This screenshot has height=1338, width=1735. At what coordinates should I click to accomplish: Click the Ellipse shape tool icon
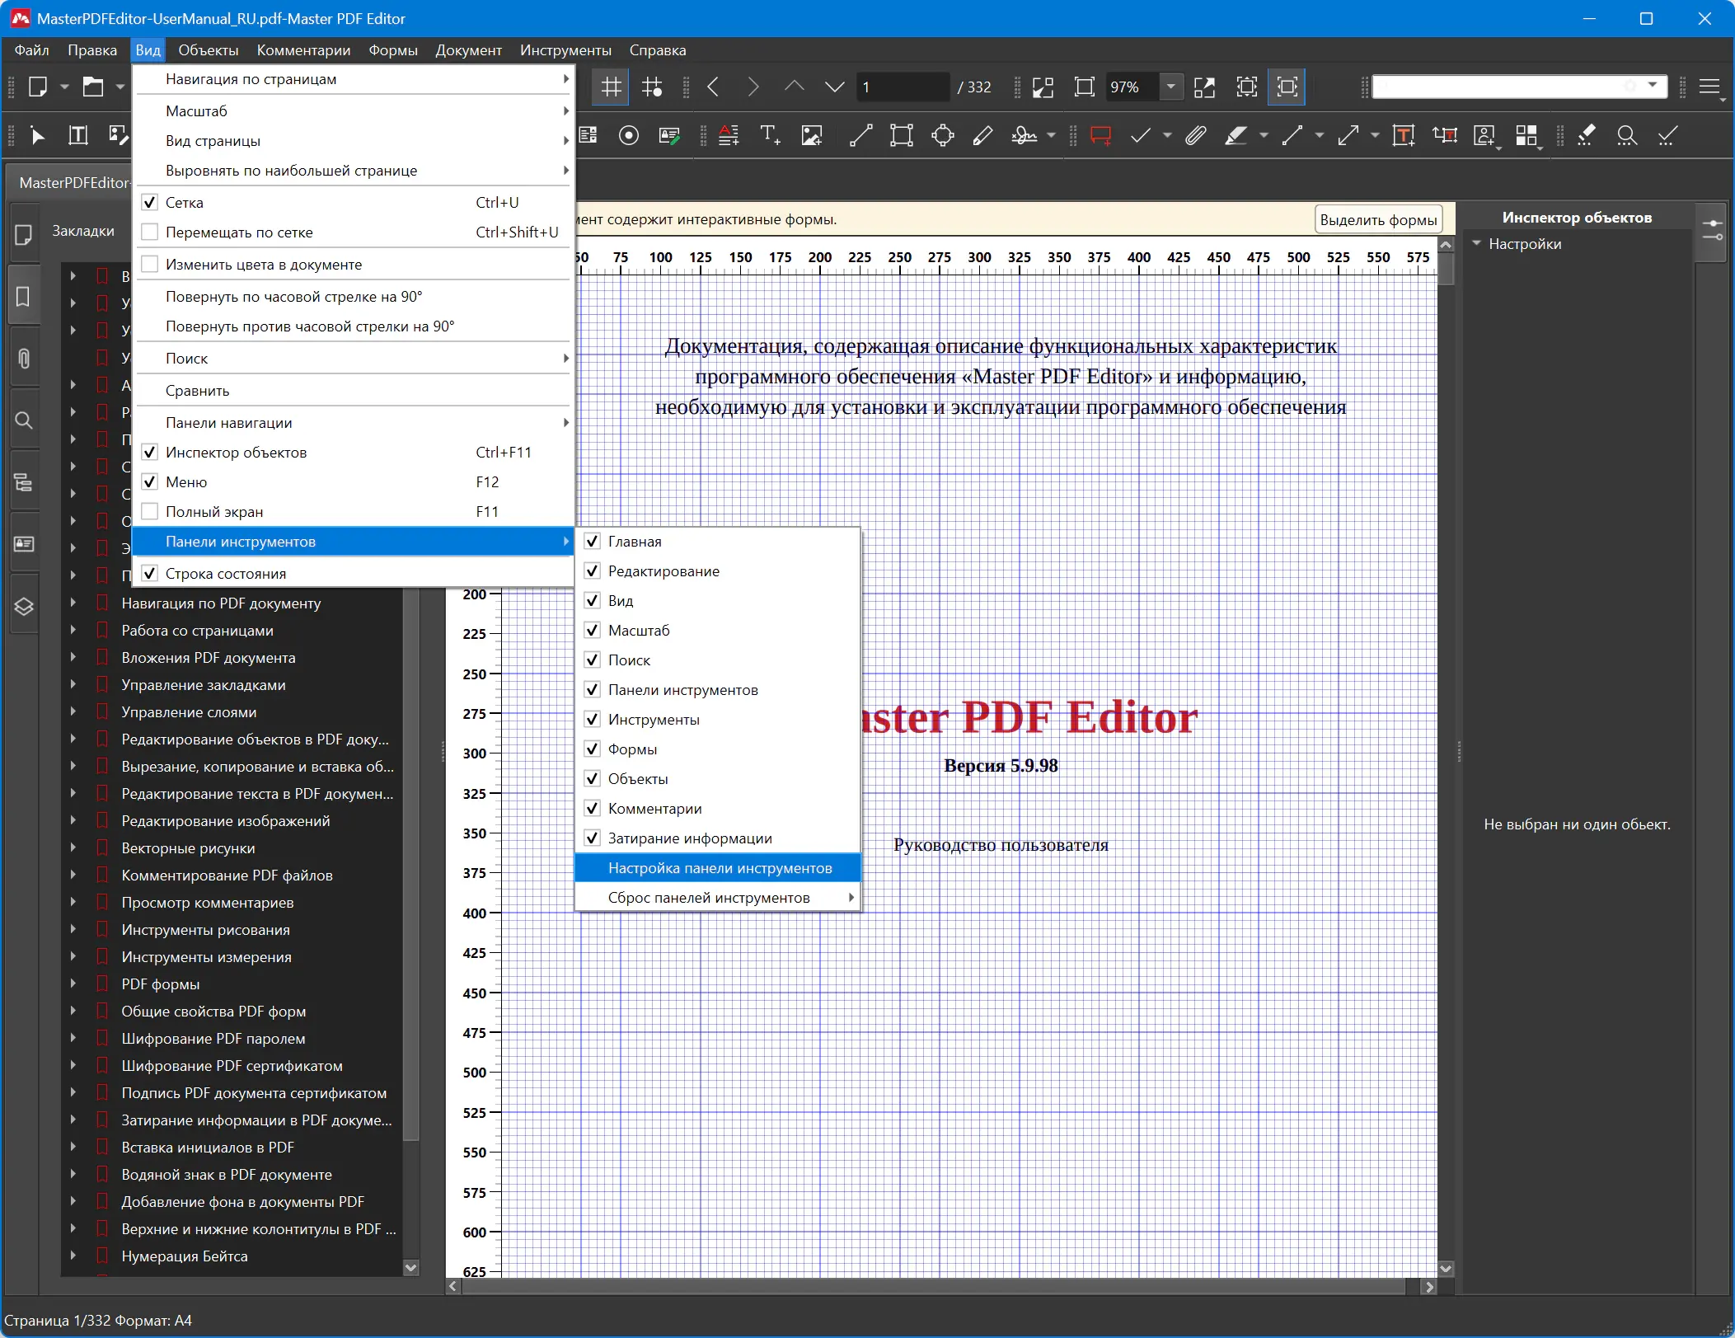[x=942, y=135]
